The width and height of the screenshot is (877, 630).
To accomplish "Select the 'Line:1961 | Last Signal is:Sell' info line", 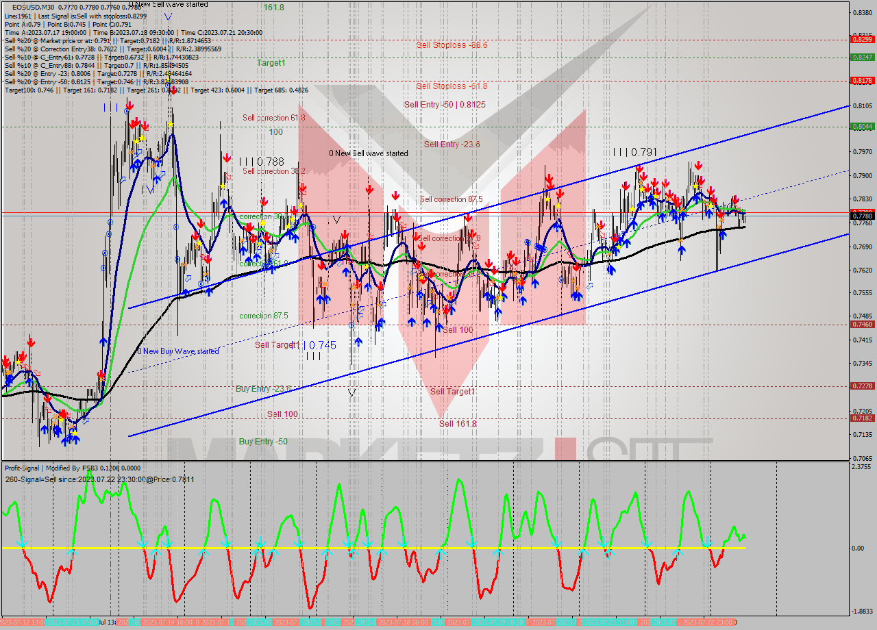I will (75, 15).
